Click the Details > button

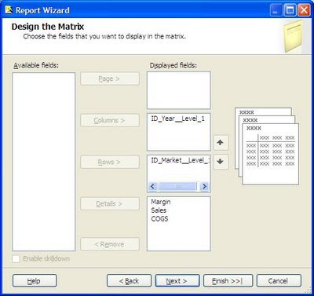[110, 203]
